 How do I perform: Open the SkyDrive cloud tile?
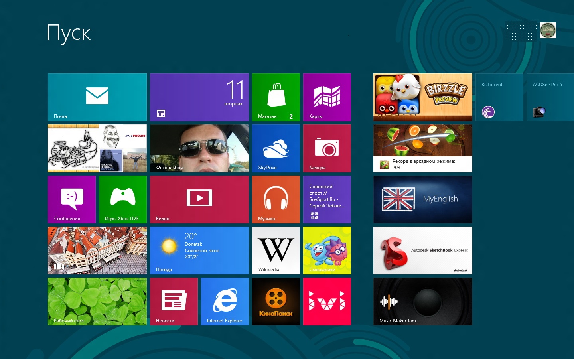(276, 148)
